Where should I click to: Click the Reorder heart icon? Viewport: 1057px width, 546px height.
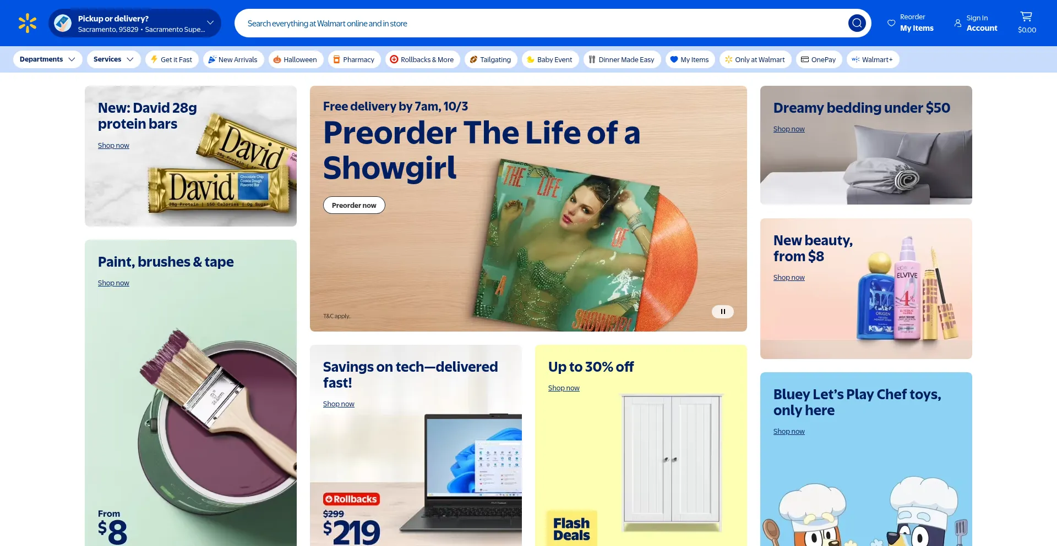click(891, 23)
